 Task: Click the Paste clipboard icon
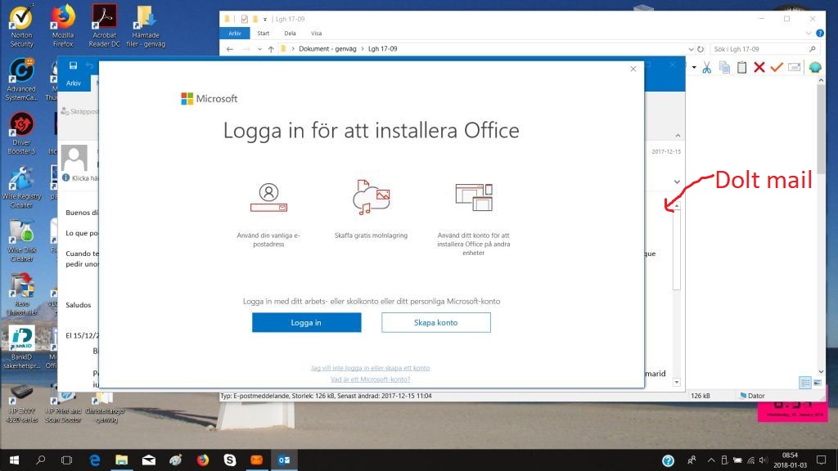[x=741, y=67]
